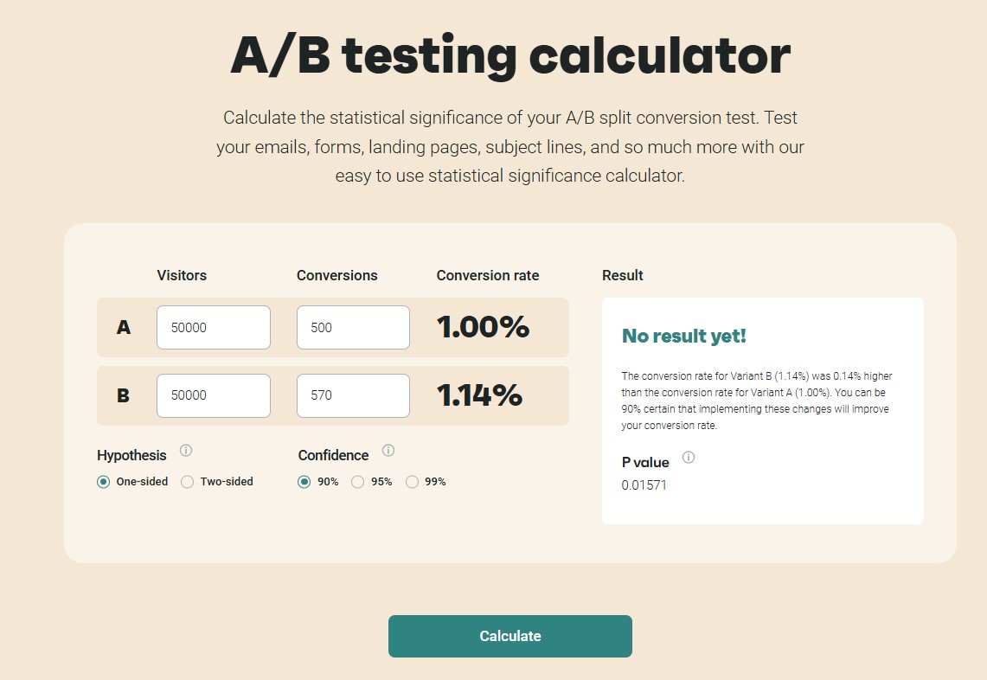Click the Confidence info icon
The image size is (987, 680).
click(388, 451)
